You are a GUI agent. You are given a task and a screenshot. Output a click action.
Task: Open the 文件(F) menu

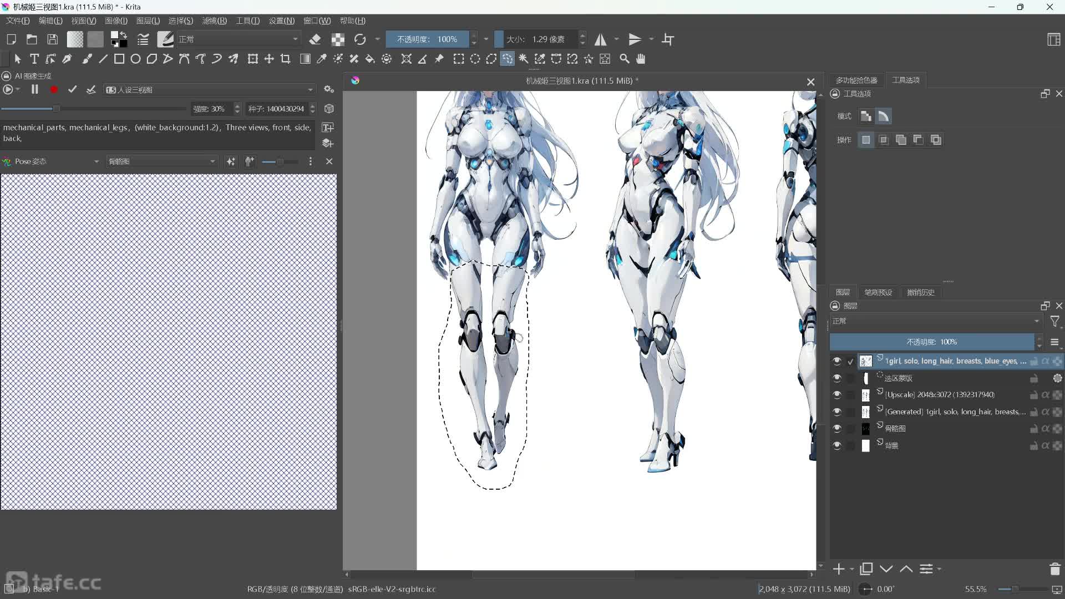[x=18, y=21]
